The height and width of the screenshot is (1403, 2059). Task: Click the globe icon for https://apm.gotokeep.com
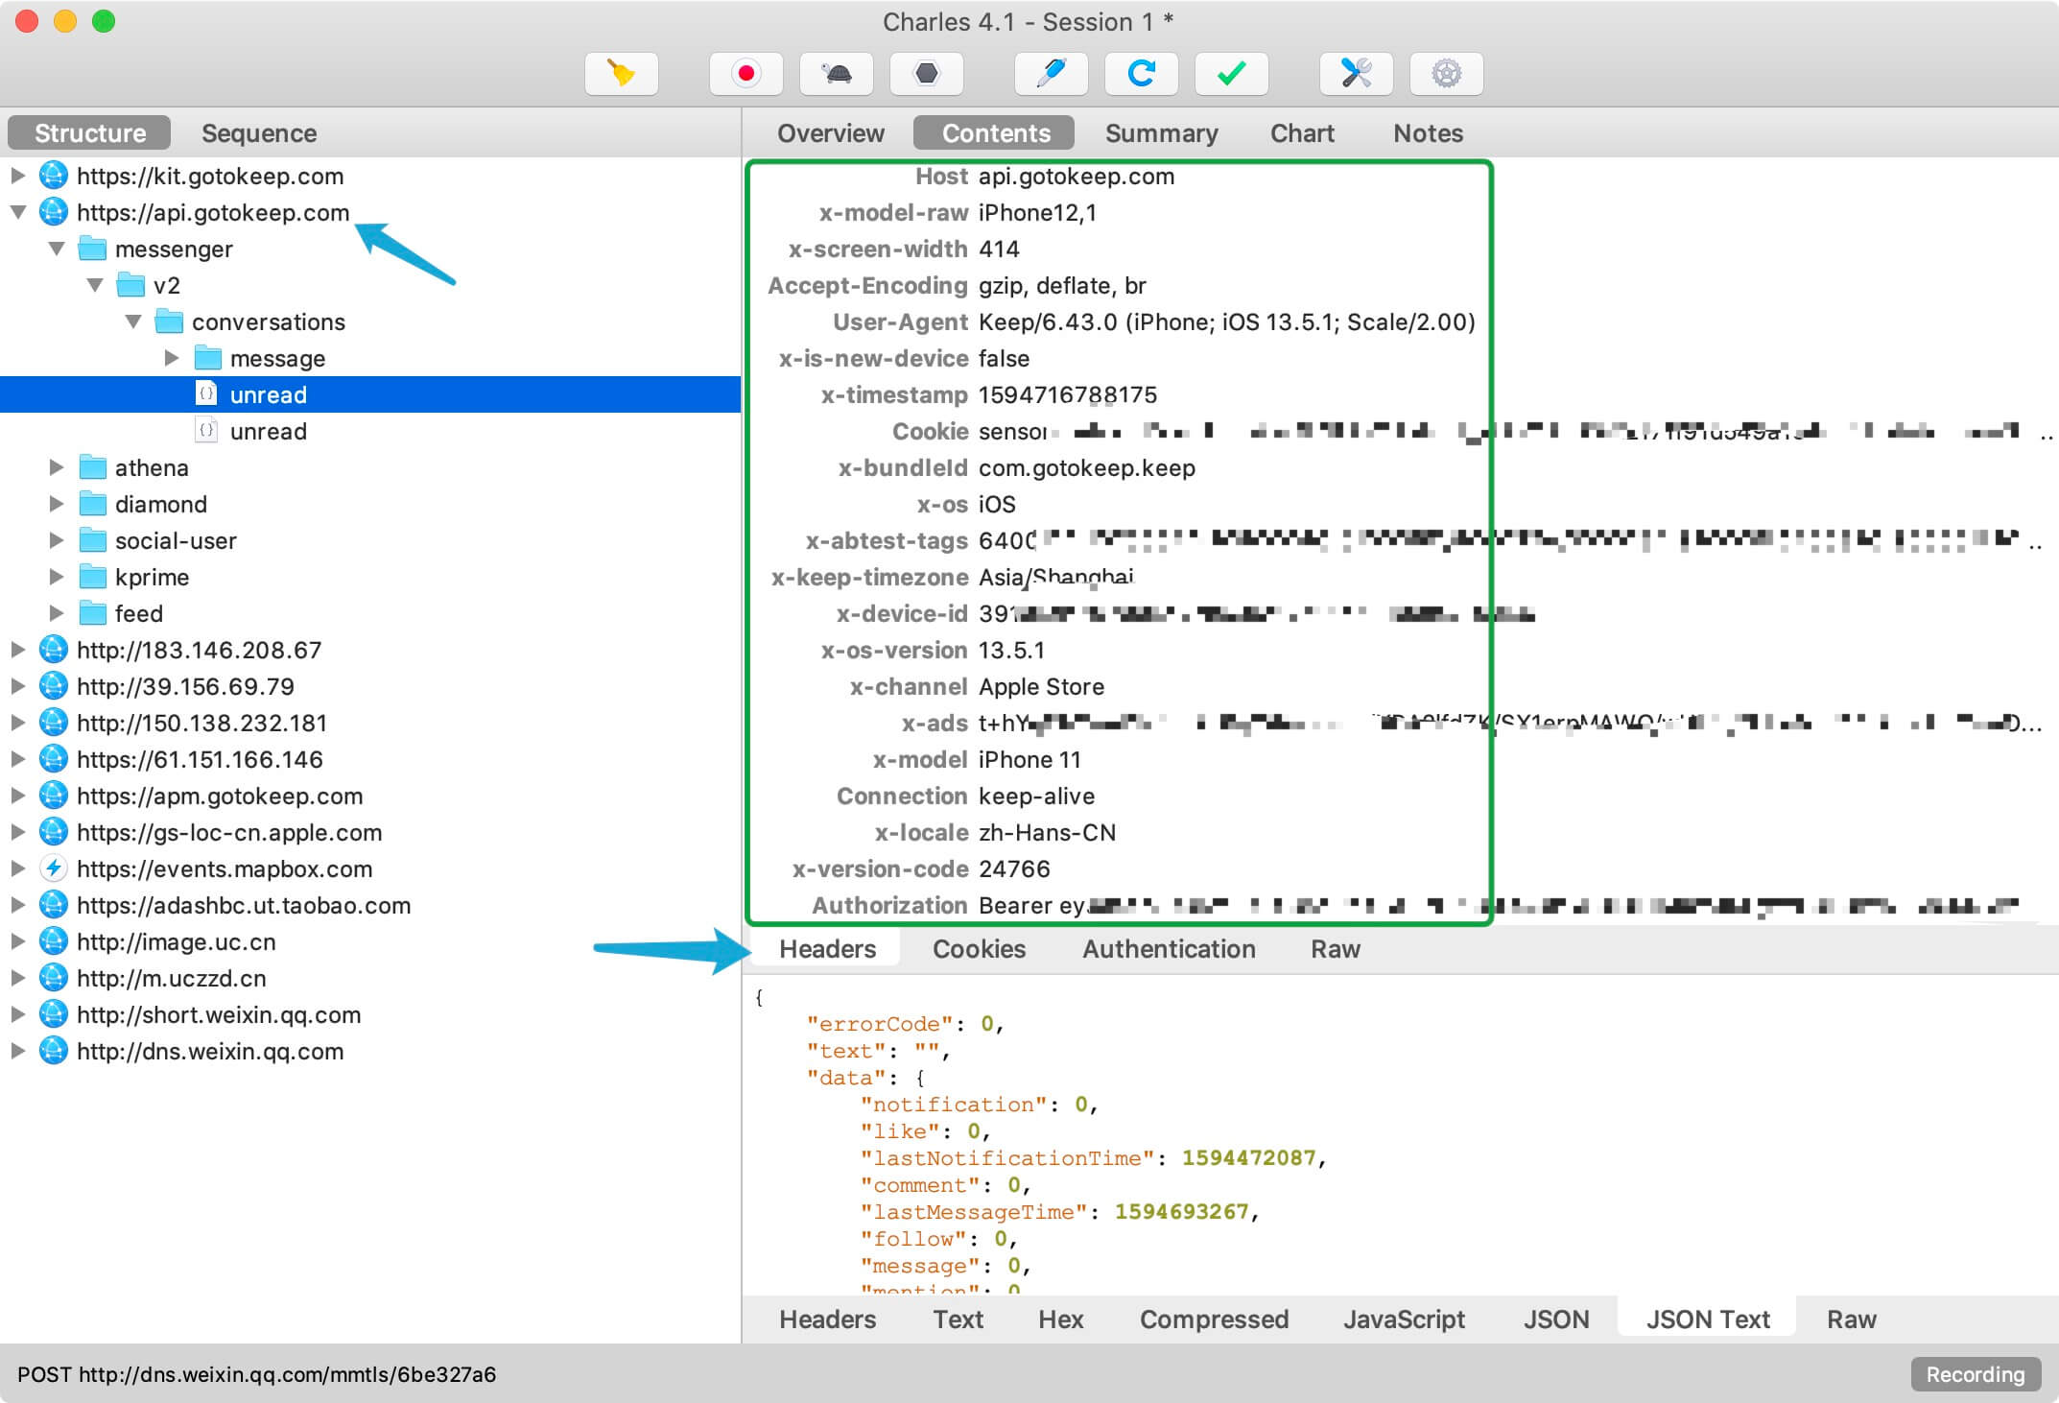(54, 796)
